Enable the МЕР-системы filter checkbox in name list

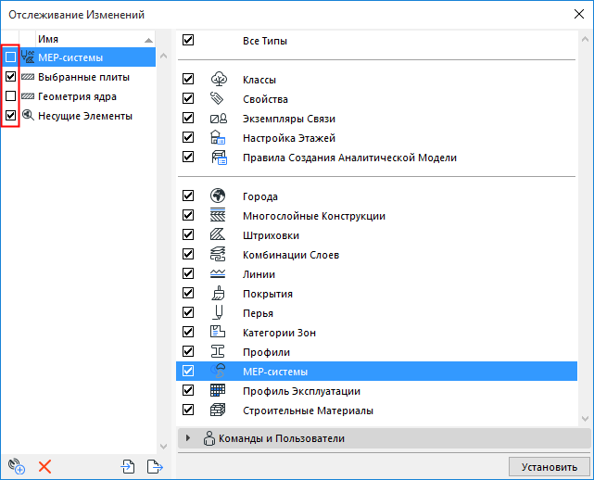pyautogui.click(x=10, y=57)
